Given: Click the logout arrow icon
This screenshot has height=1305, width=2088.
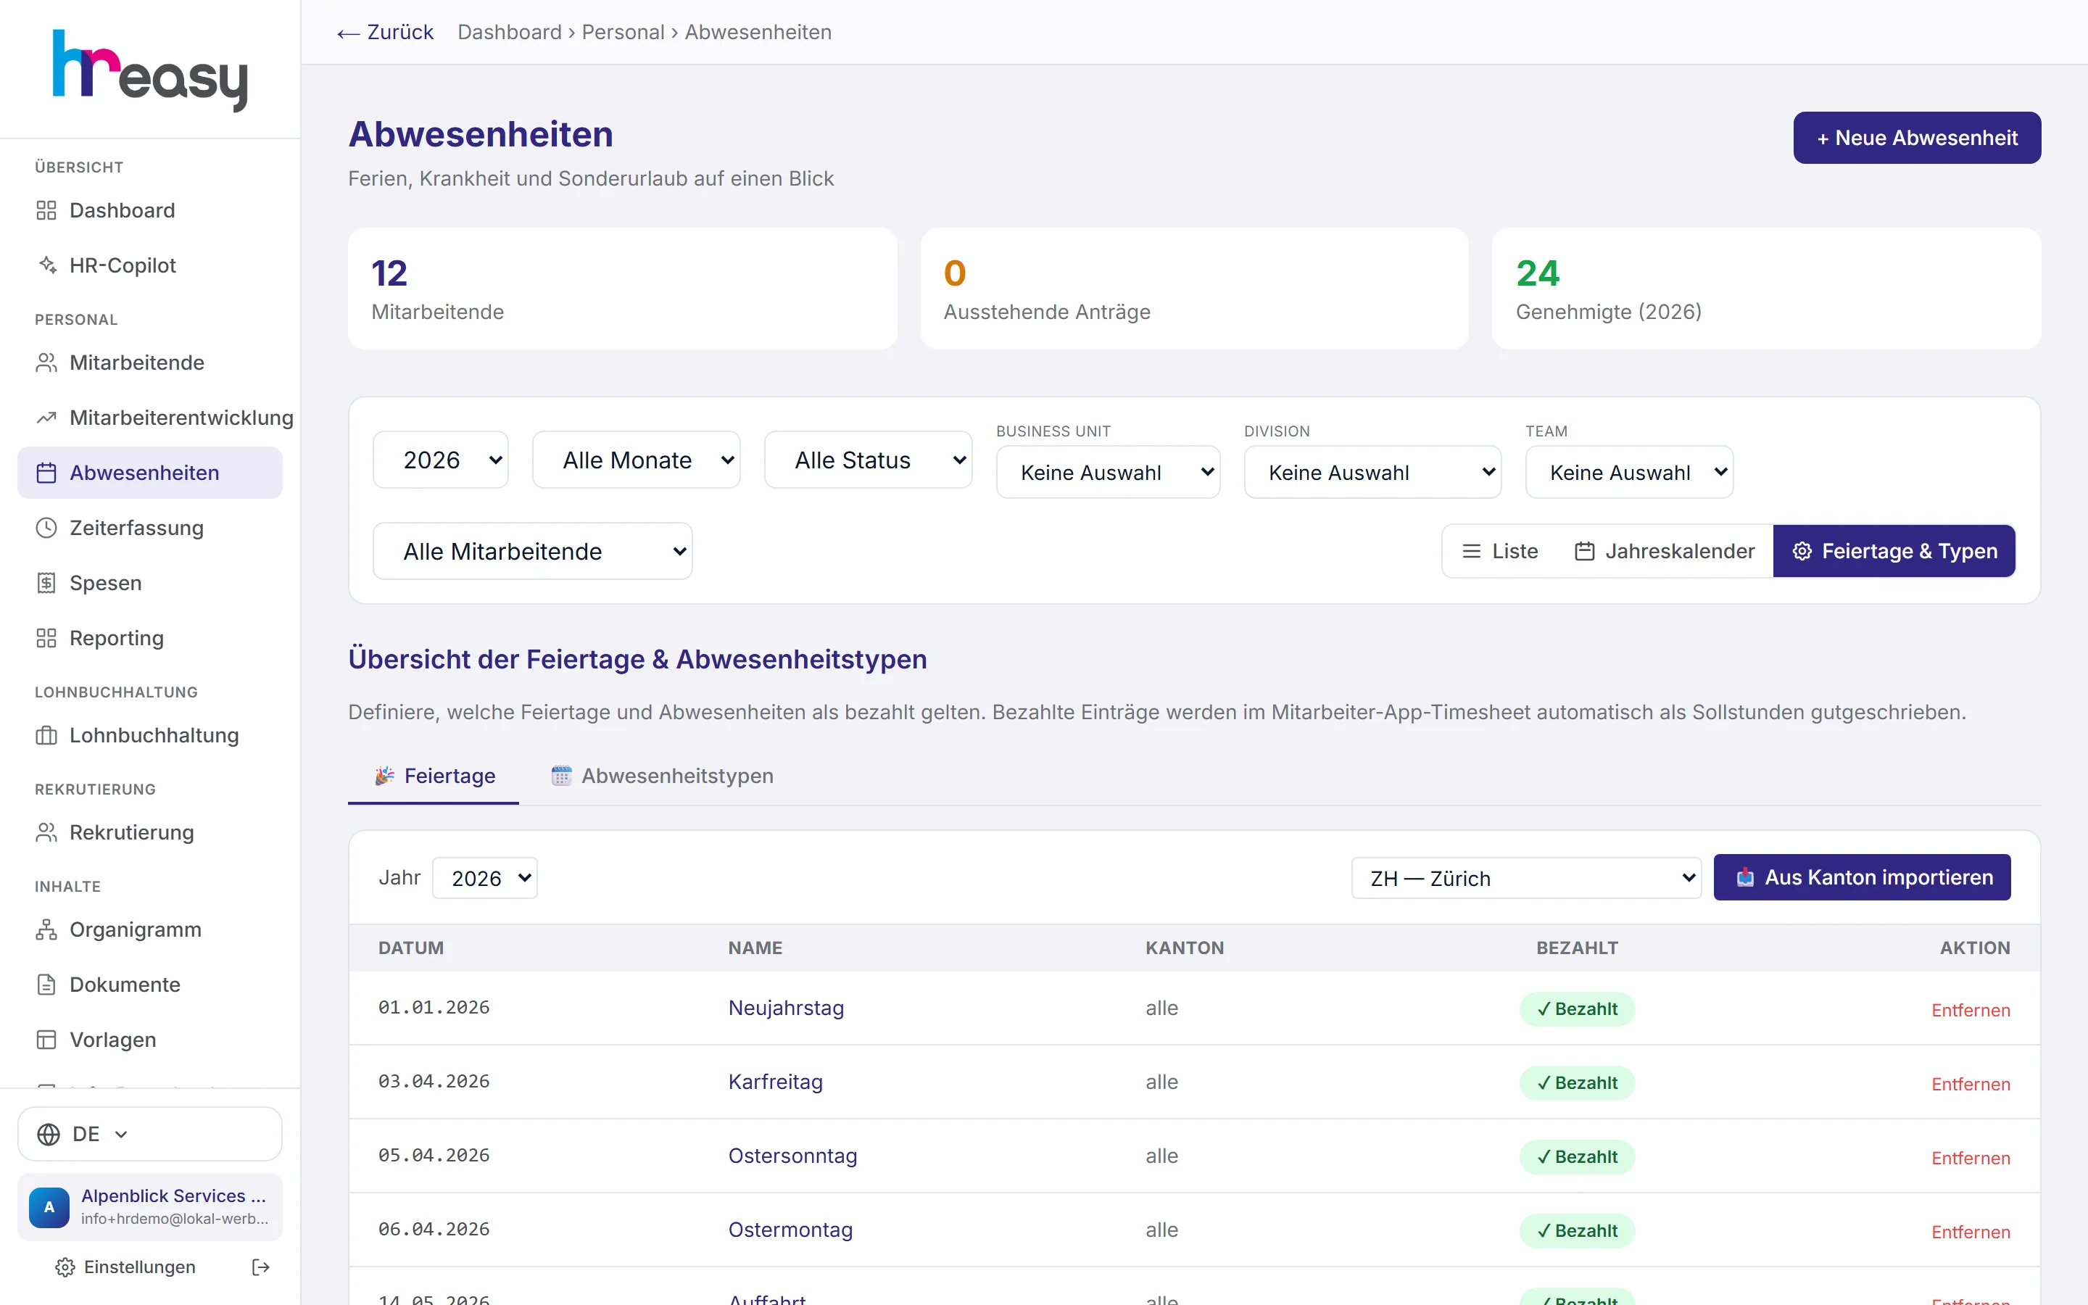Looking at the screenshot, I should 260,1267.
